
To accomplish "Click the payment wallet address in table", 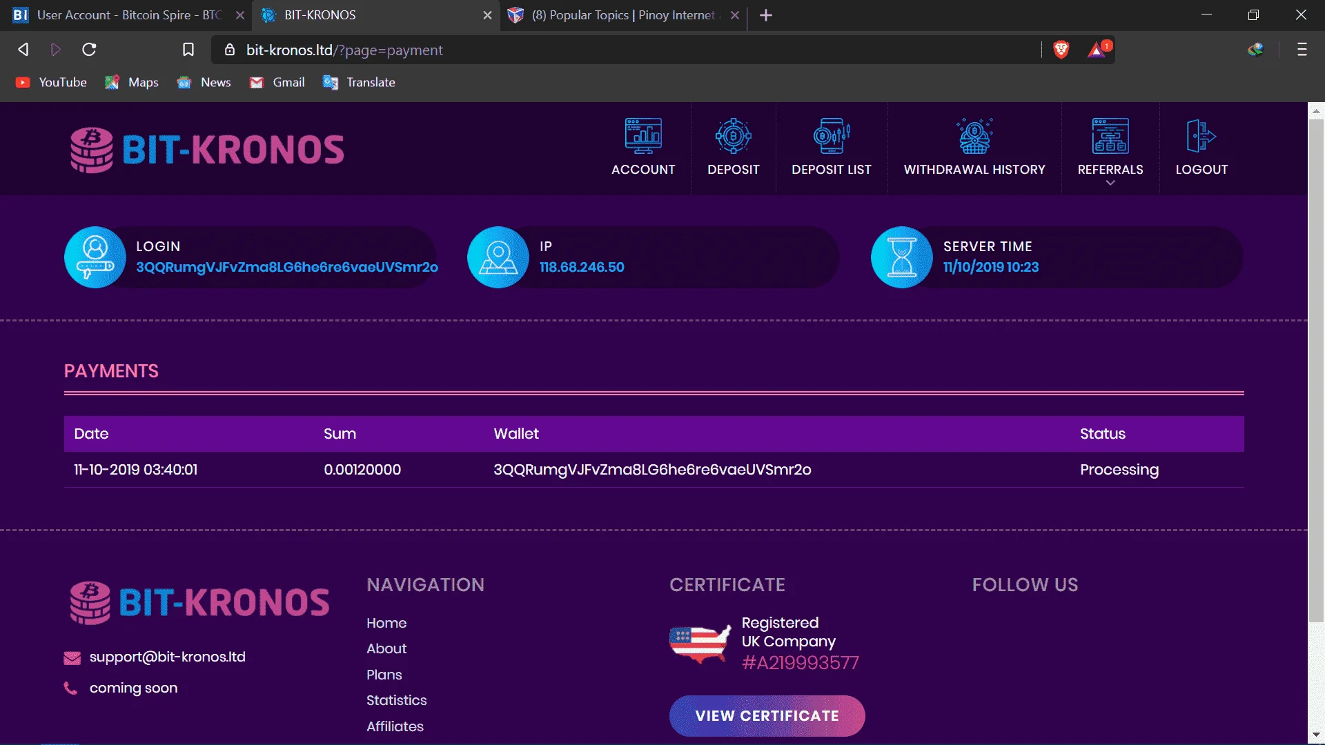I will pos(652,470).
